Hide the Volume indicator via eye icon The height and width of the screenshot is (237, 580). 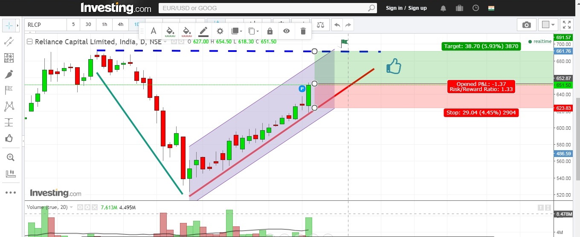tap(80, 207)
